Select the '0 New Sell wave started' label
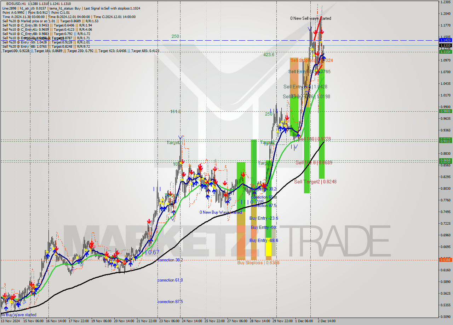This screenshot has width=453, height=325. coord(311,18)
